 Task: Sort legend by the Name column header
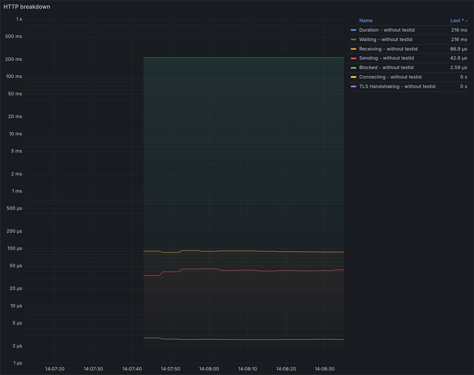point(366,21)
